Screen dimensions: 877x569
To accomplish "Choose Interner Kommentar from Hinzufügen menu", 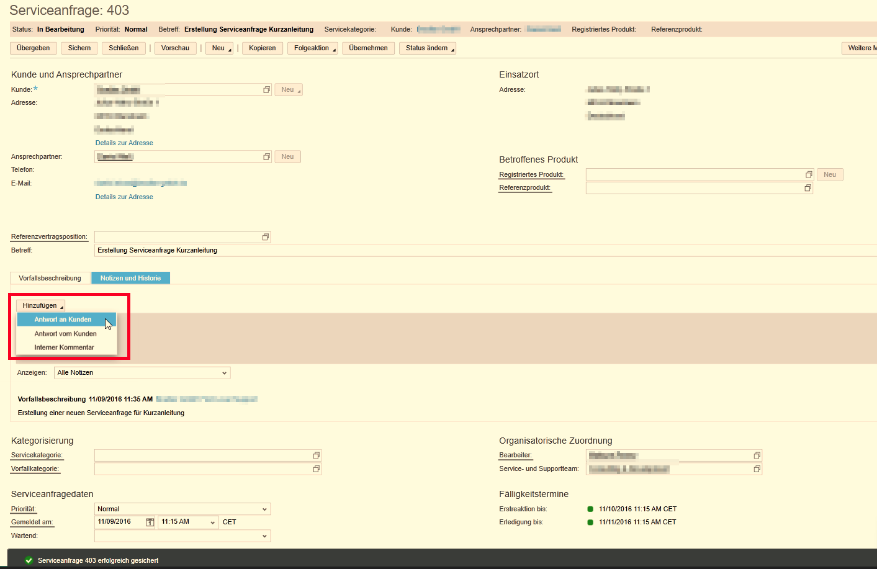I will click(64, 347).
